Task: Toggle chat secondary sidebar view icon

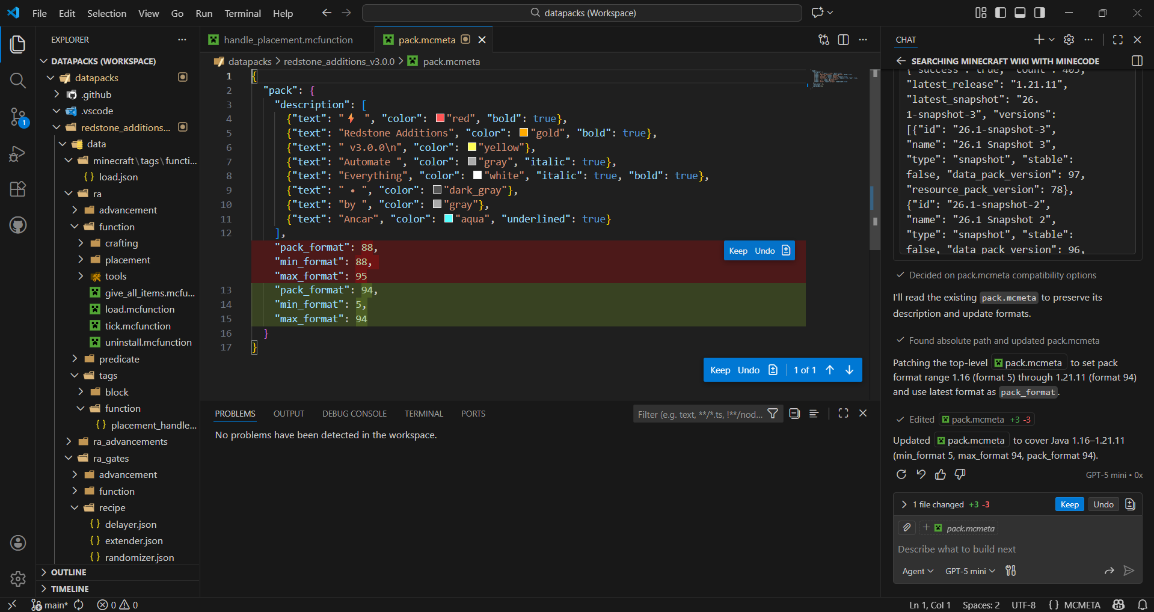Action: point(1137,61)
